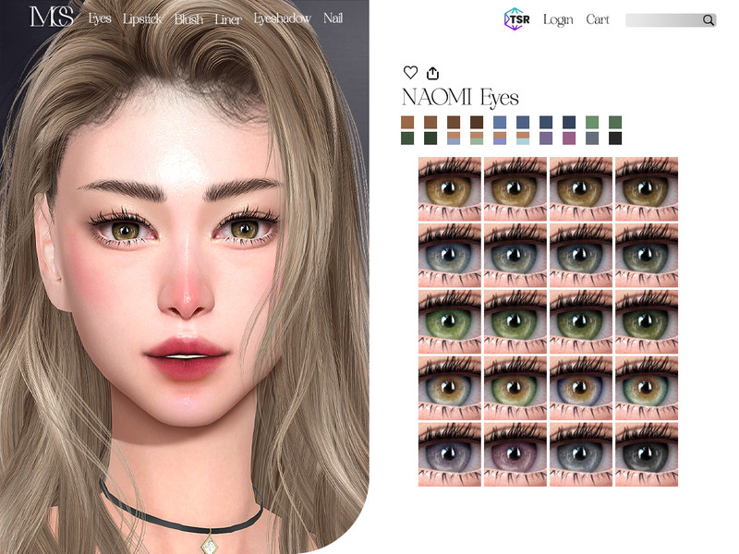Select the dark gray eye in bottom-right corner

pyautogui.click(x=647, y=453)
